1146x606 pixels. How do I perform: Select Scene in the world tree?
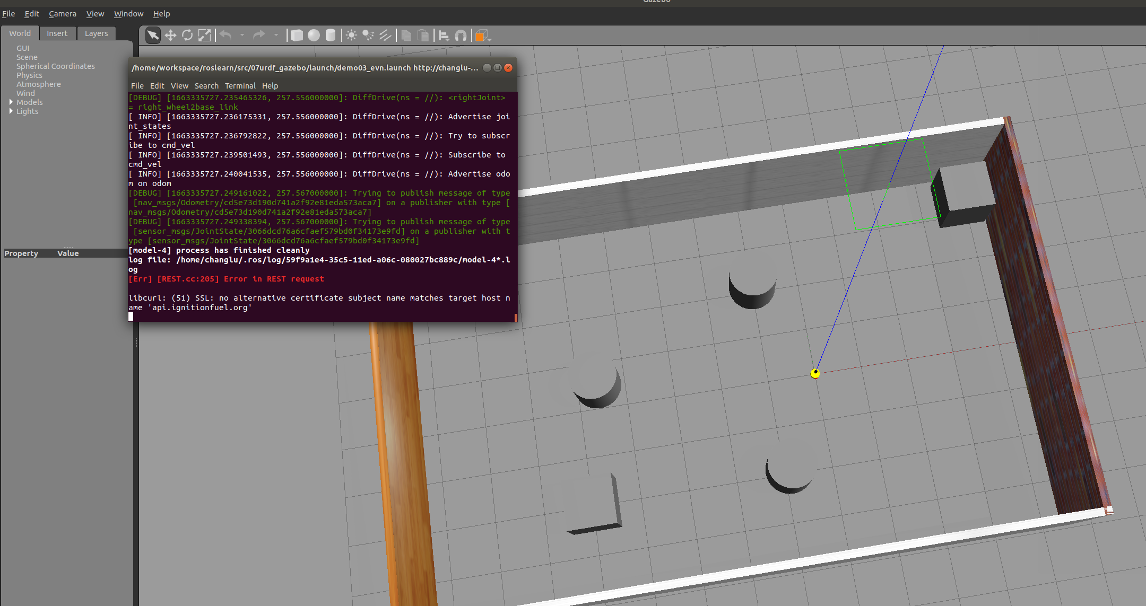click(x=27, y=57)
